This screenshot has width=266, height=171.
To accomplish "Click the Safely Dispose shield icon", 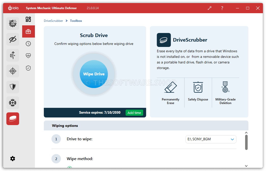I will click(198, 87).
